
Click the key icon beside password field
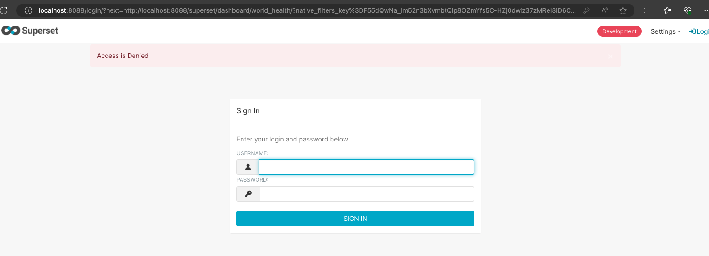pyautogui.click(x=248, y=194)
